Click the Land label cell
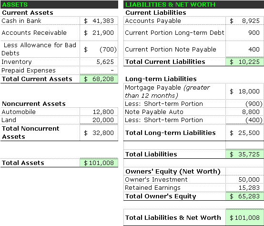 (x=40, y=120)
